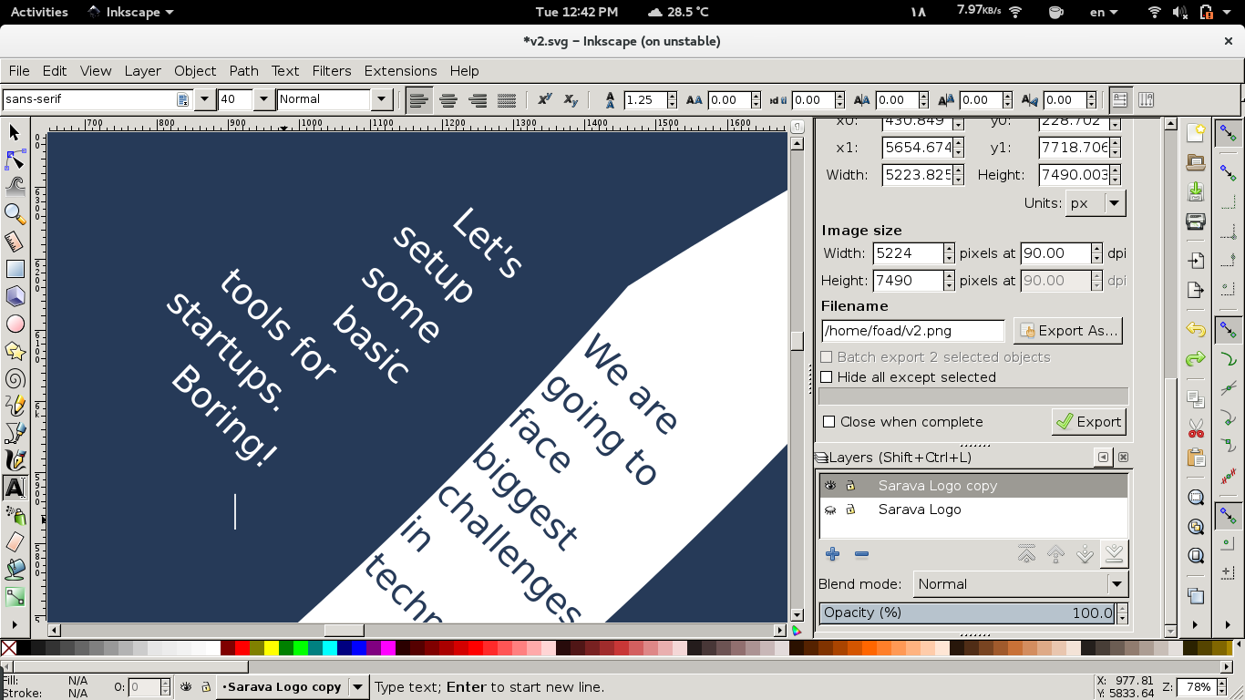Toggle visibility of Sarava Logo copy layer

coord(830,486)
